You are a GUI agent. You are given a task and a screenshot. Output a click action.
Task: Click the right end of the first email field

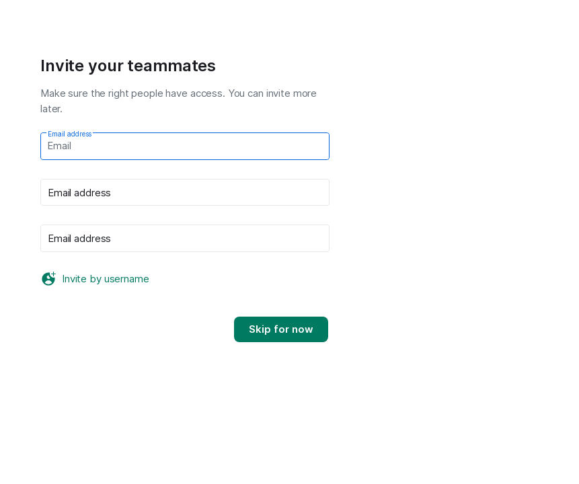pos(316,147)
